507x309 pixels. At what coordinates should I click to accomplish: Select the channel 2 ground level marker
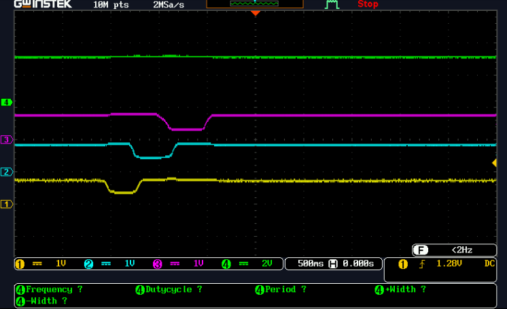tap(7, 172)
